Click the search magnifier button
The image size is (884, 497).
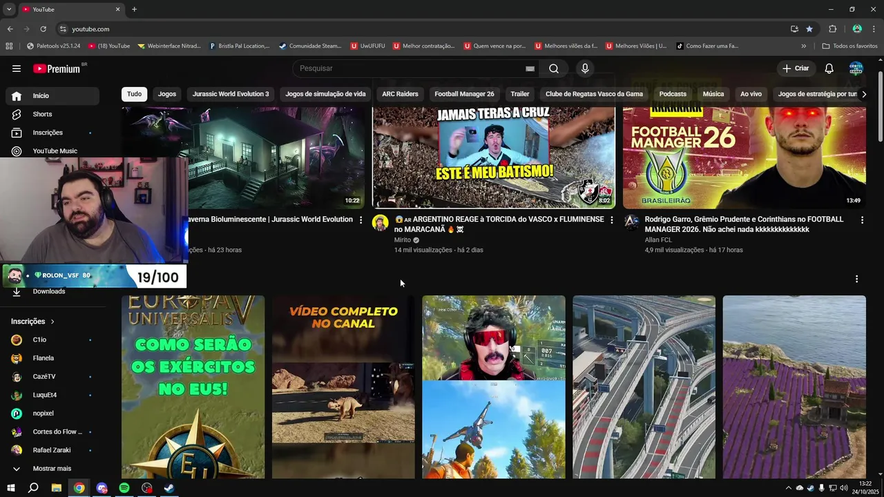point(554,68)
